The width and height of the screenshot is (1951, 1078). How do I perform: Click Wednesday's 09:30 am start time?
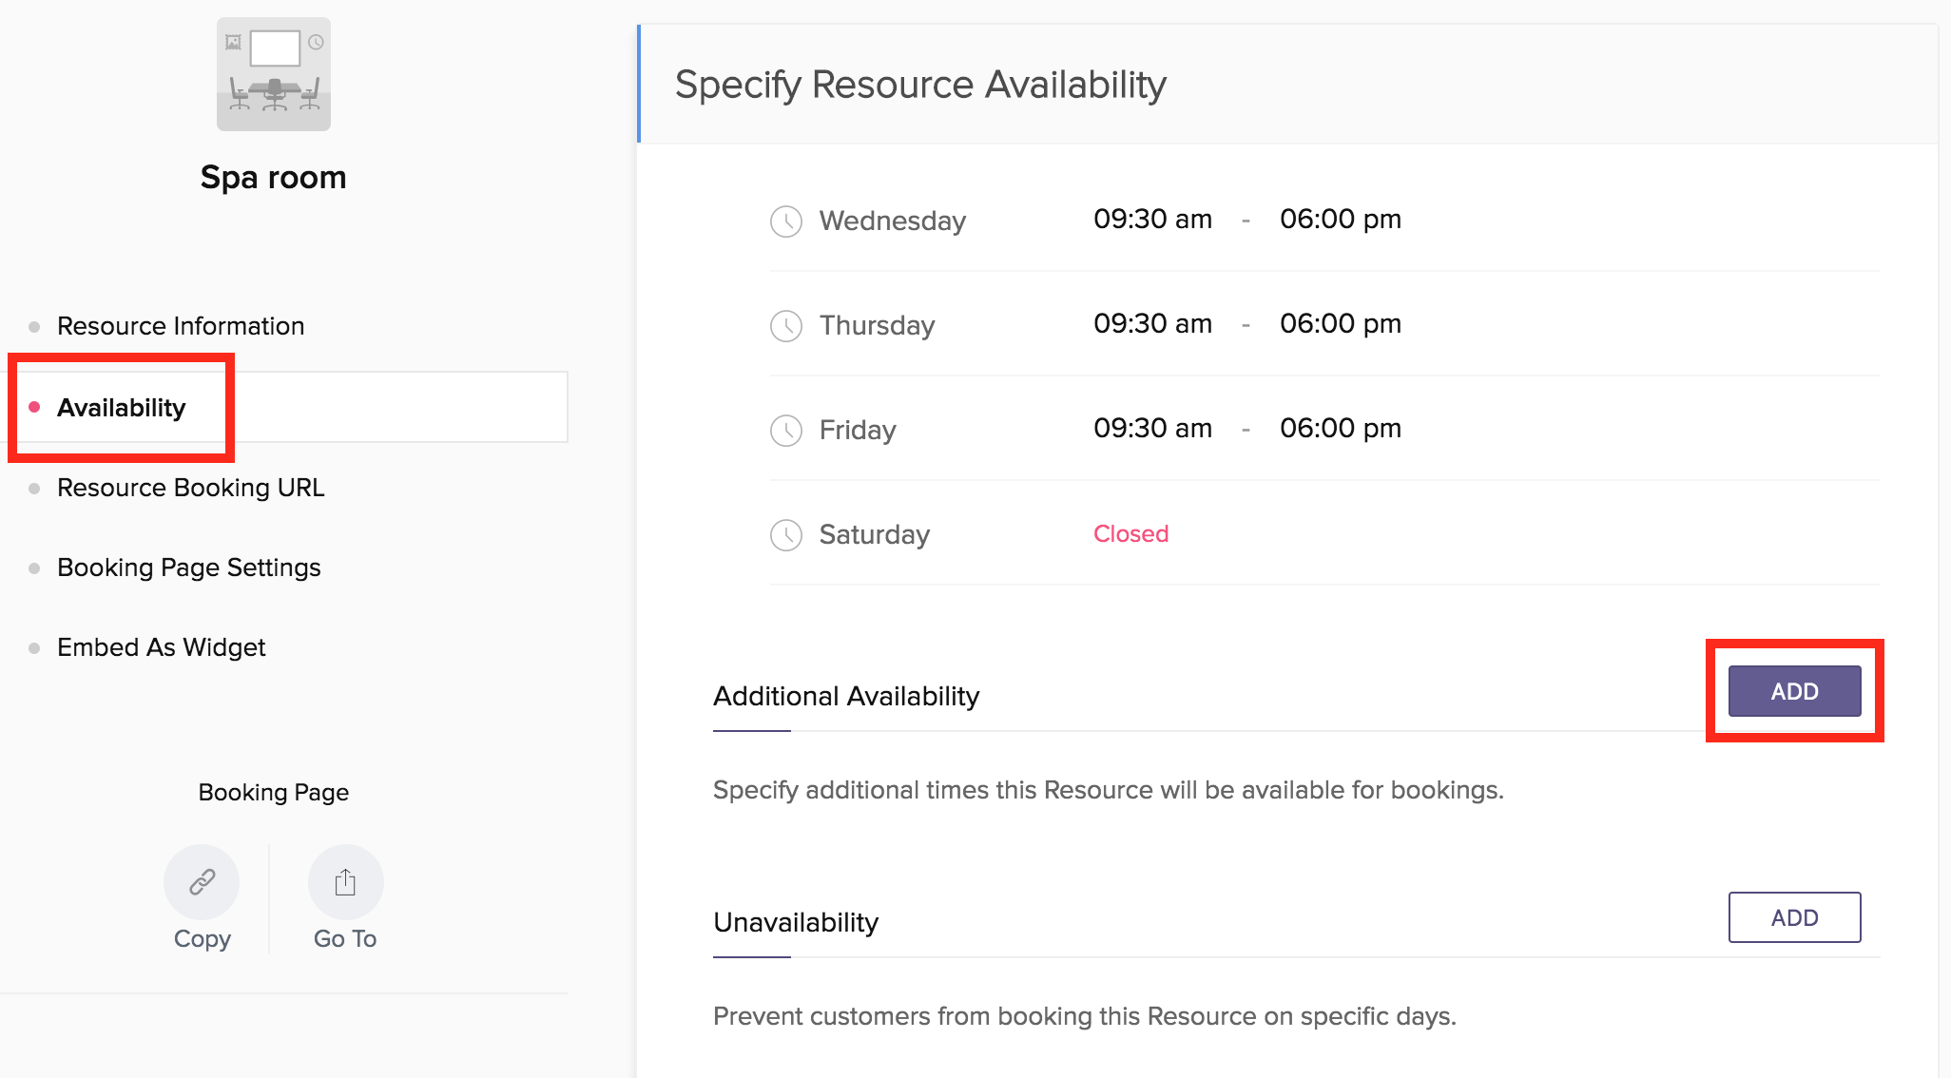pyautogui.click(x=1151, y=220)
